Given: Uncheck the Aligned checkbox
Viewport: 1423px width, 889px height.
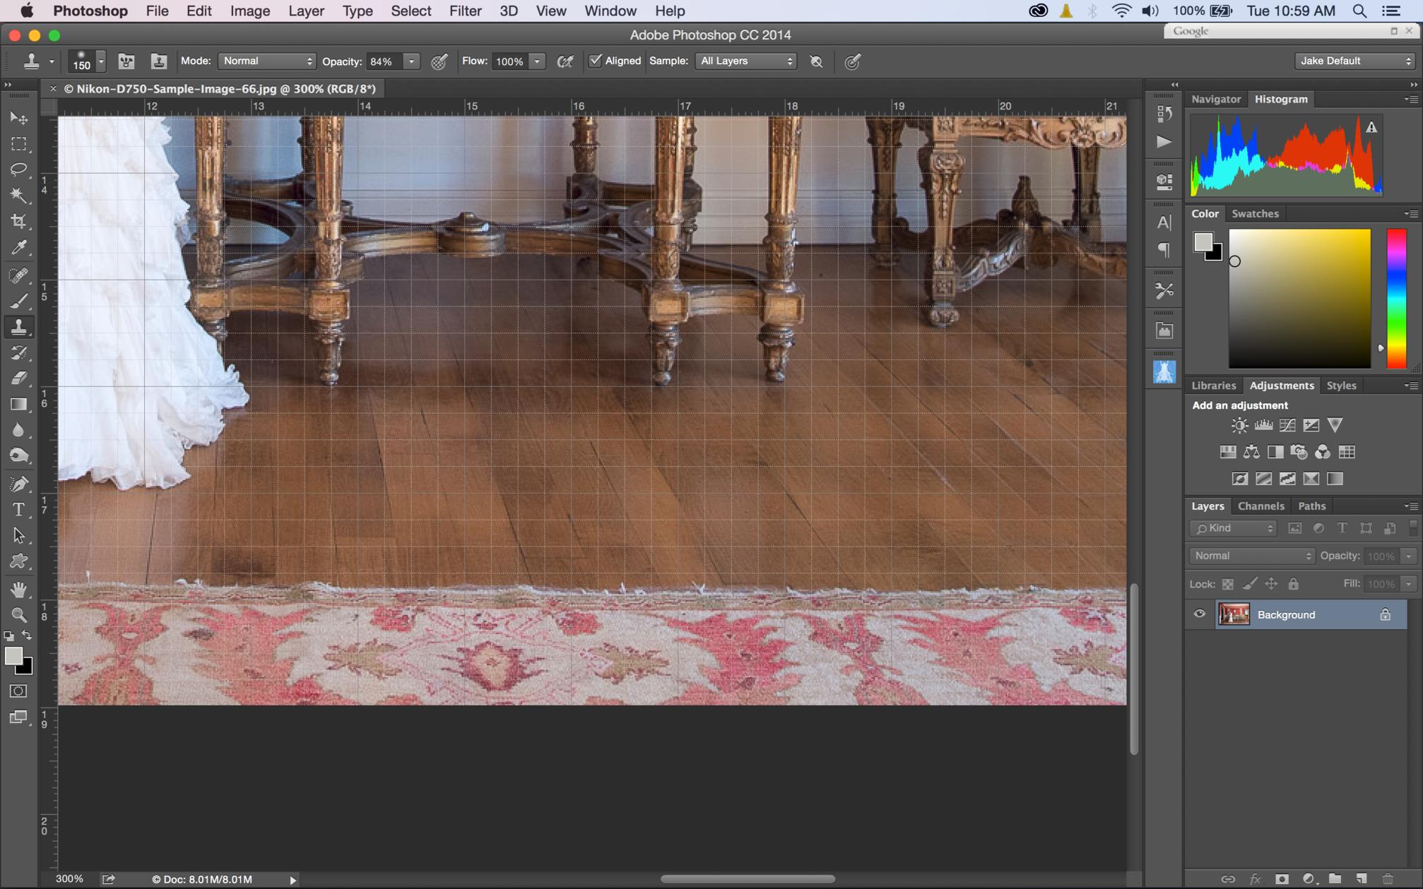Looking at the screenshot, I should click(x=596, y=61).
